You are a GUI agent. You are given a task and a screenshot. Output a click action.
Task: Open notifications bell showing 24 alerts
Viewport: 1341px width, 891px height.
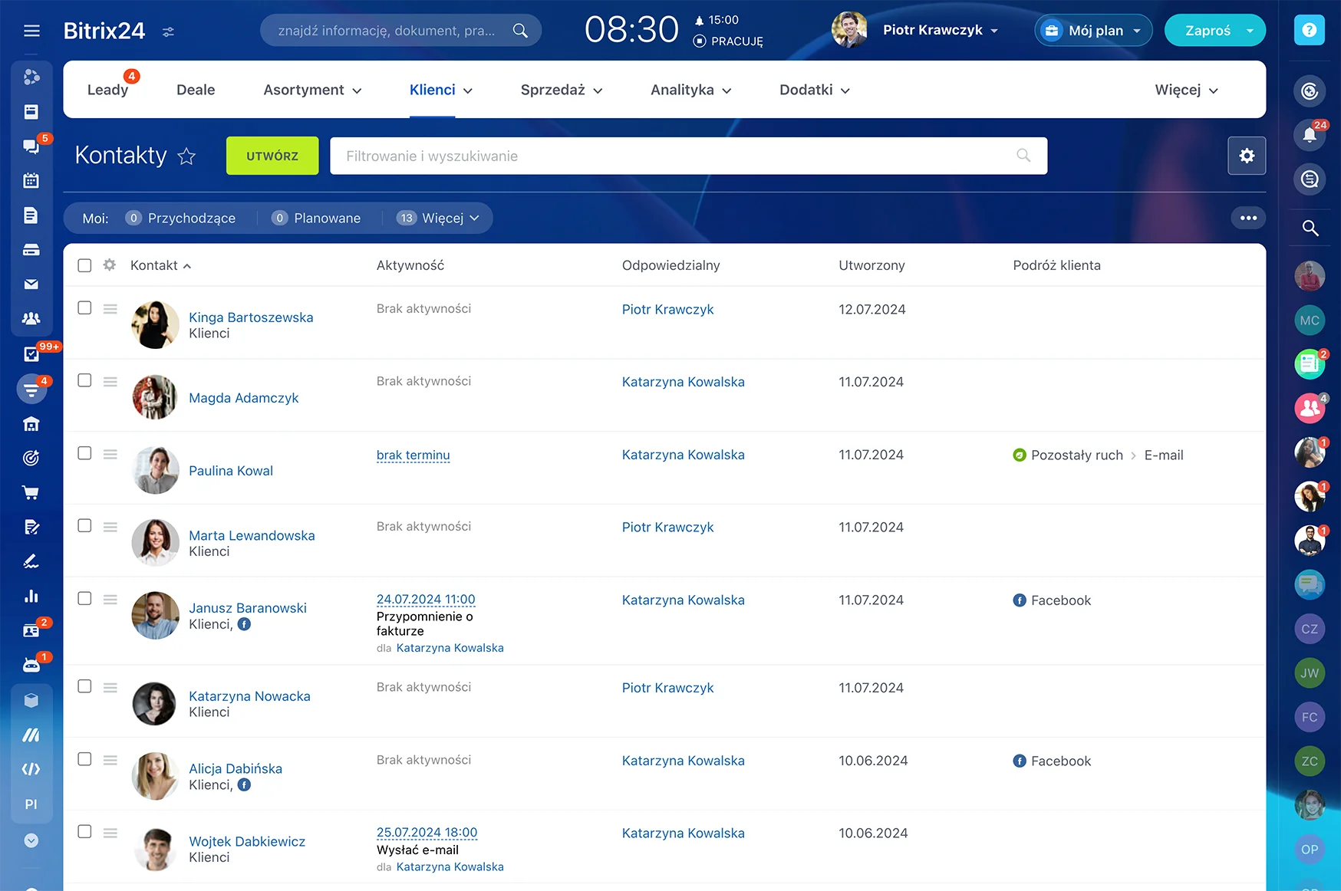1310,134
